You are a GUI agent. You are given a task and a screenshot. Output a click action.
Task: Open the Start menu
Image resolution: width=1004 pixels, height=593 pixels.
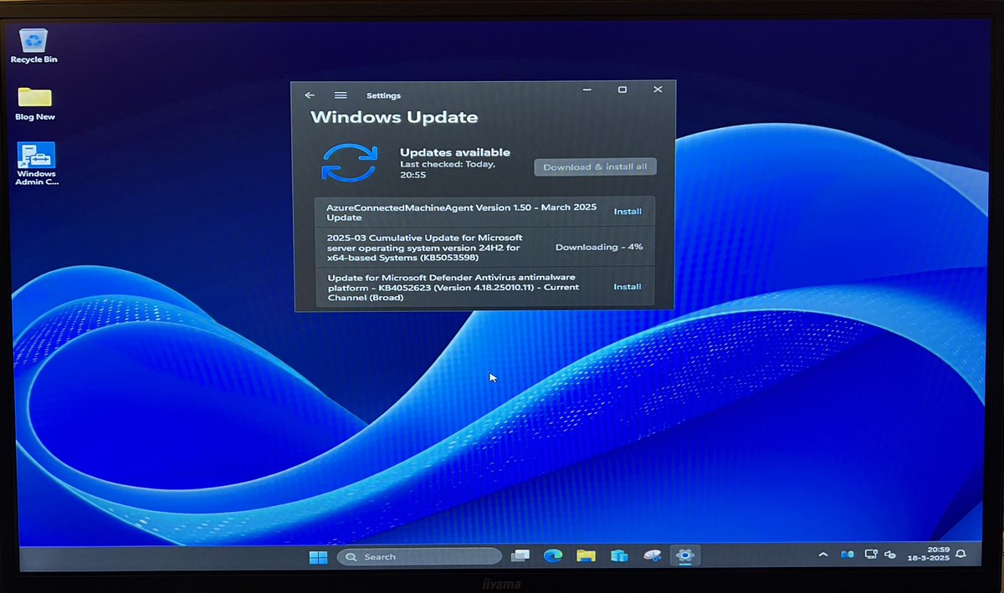coord(318,555)
